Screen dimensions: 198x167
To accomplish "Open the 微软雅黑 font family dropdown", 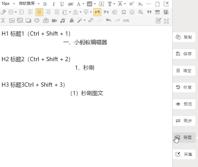I will (29, 4).
